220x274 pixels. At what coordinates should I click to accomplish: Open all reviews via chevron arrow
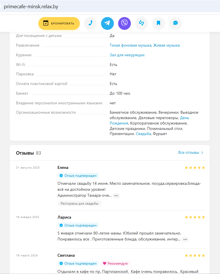[202, 153]
